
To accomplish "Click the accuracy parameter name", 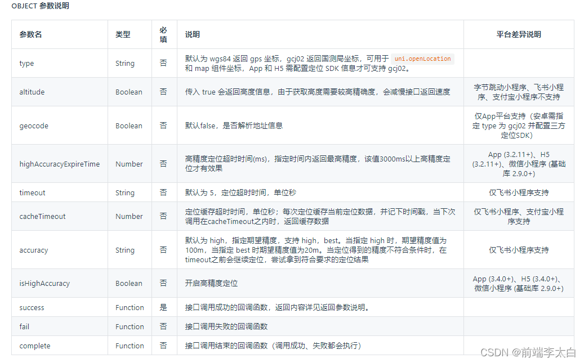I will click(x=34, y=250).
